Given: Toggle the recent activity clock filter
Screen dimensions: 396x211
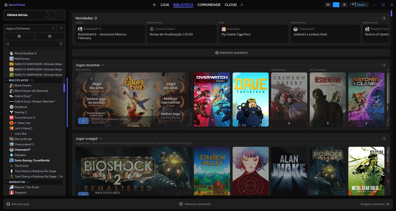Looking at the screenshot, I should [x=19, y=36].
